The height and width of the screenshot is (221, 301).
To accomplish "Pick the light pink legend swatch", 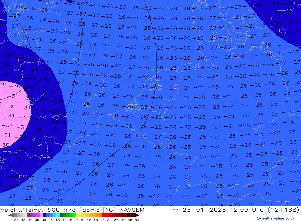I will point(41,215).
